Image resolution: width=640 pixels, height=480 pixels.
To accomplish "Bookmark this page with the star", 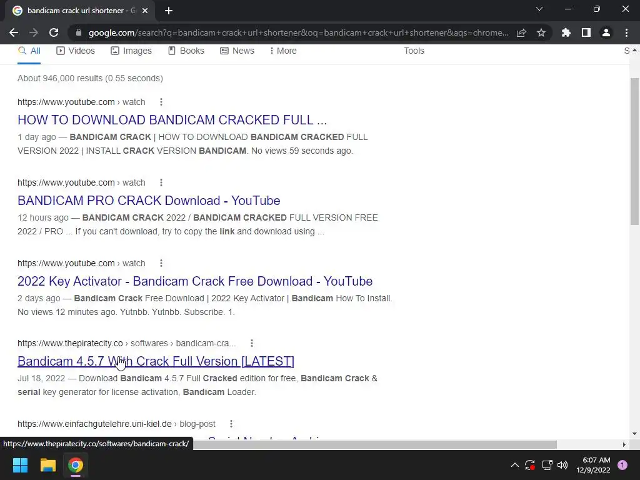I will (541, 32).
